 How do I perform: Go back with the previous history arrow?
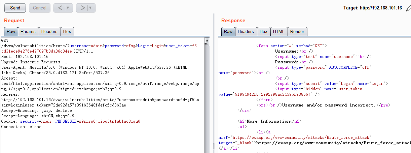pyautogui.click(x=60, y=8)
